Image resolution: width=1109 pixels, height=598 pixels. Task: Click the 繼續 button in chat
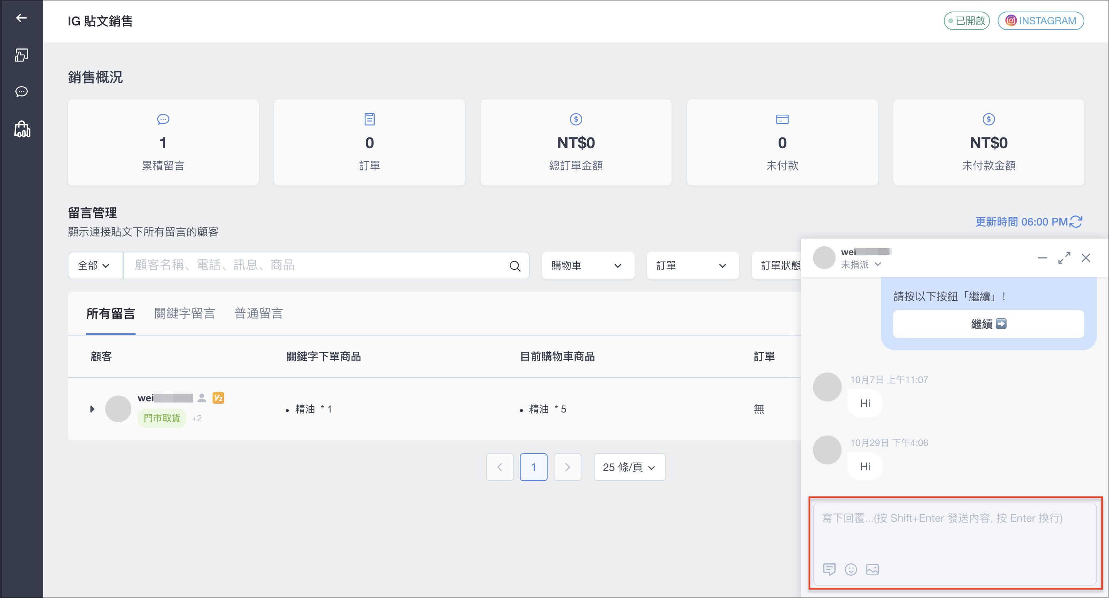[988, 324]
